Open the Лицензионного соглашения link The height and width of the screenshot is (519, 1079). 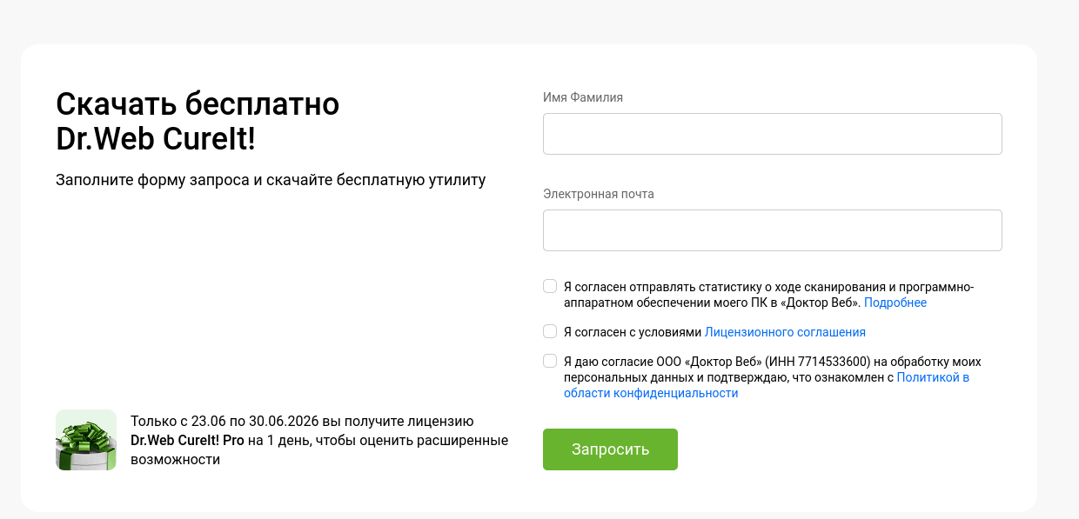coord(785,332)
